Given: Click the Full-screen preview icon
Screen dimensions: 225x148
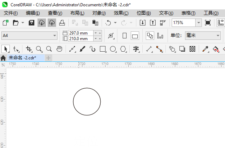Looking at the screenshot, I should click(x=208, y=23).
